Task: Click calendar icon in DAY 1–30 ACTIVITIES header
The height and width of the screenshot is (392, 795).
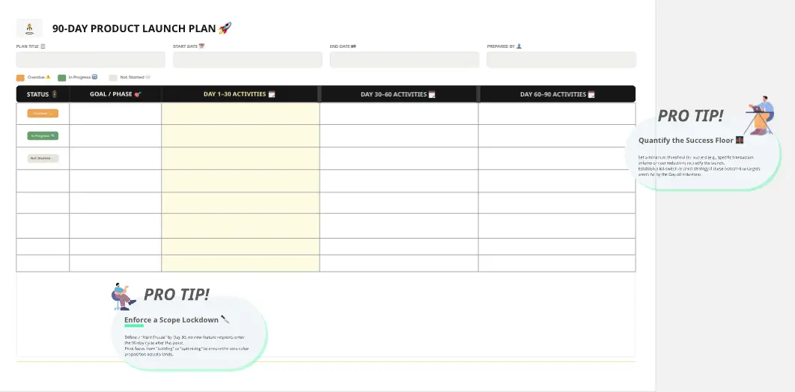Action: 271,94
